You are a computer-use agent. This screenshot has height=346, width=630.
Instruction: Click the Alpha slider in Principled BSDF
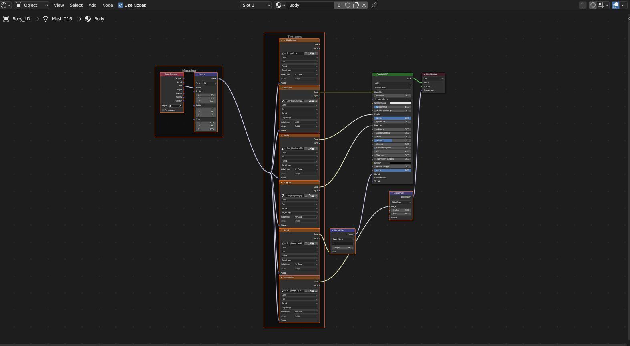(392, 170)
